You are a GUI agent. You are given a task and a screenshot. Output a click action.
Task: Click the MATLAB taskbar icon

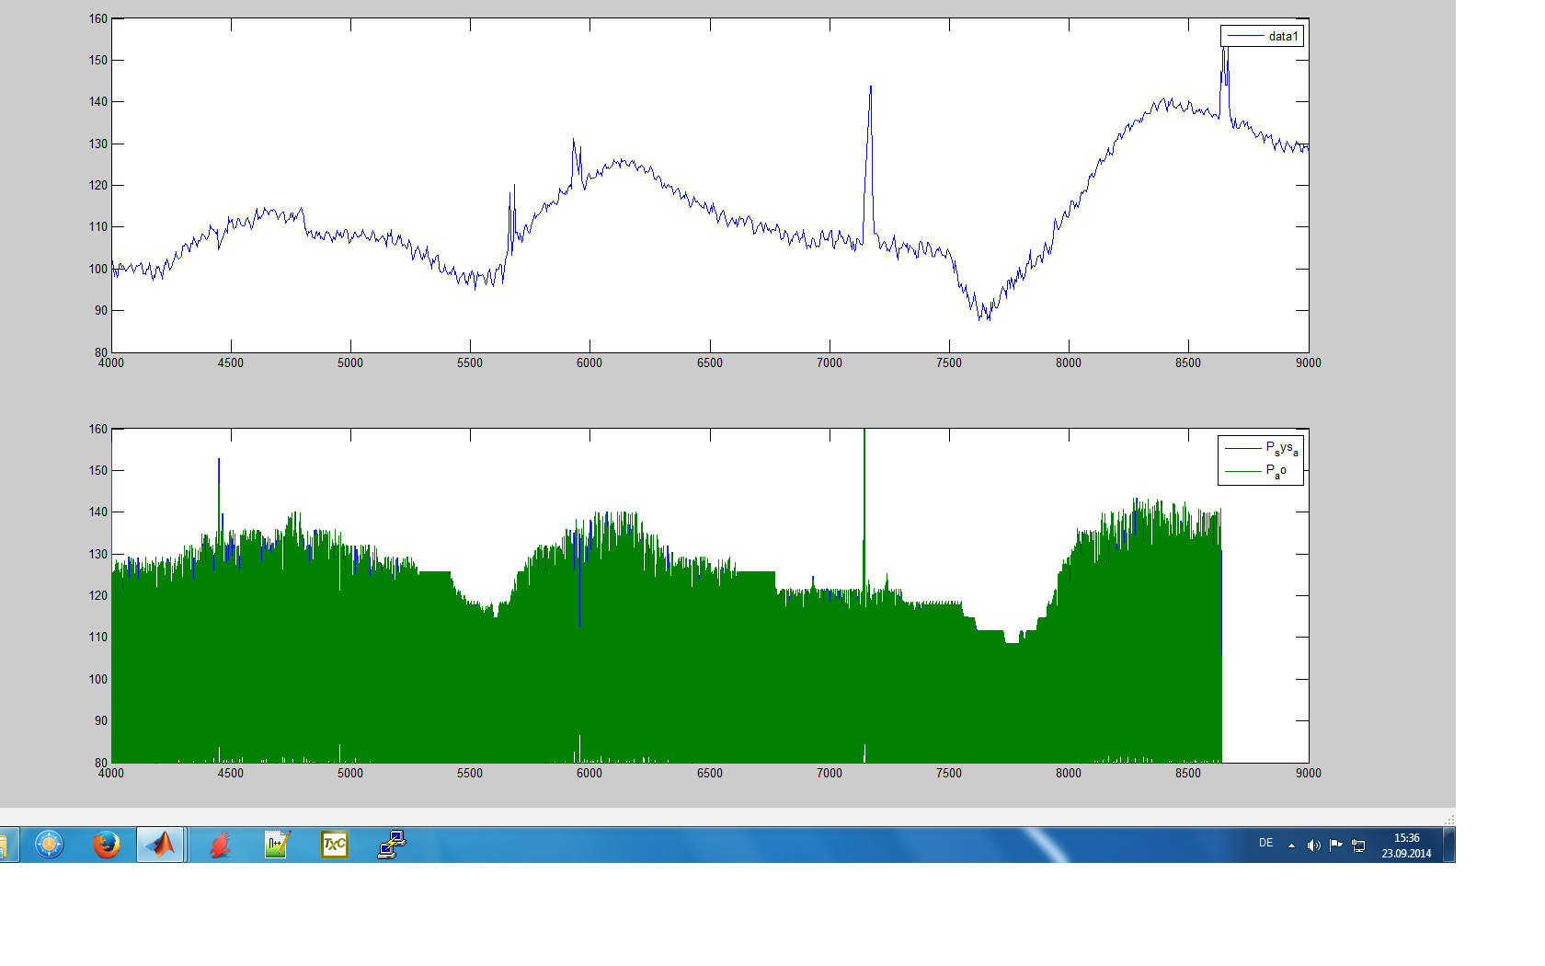coord(161,844)
